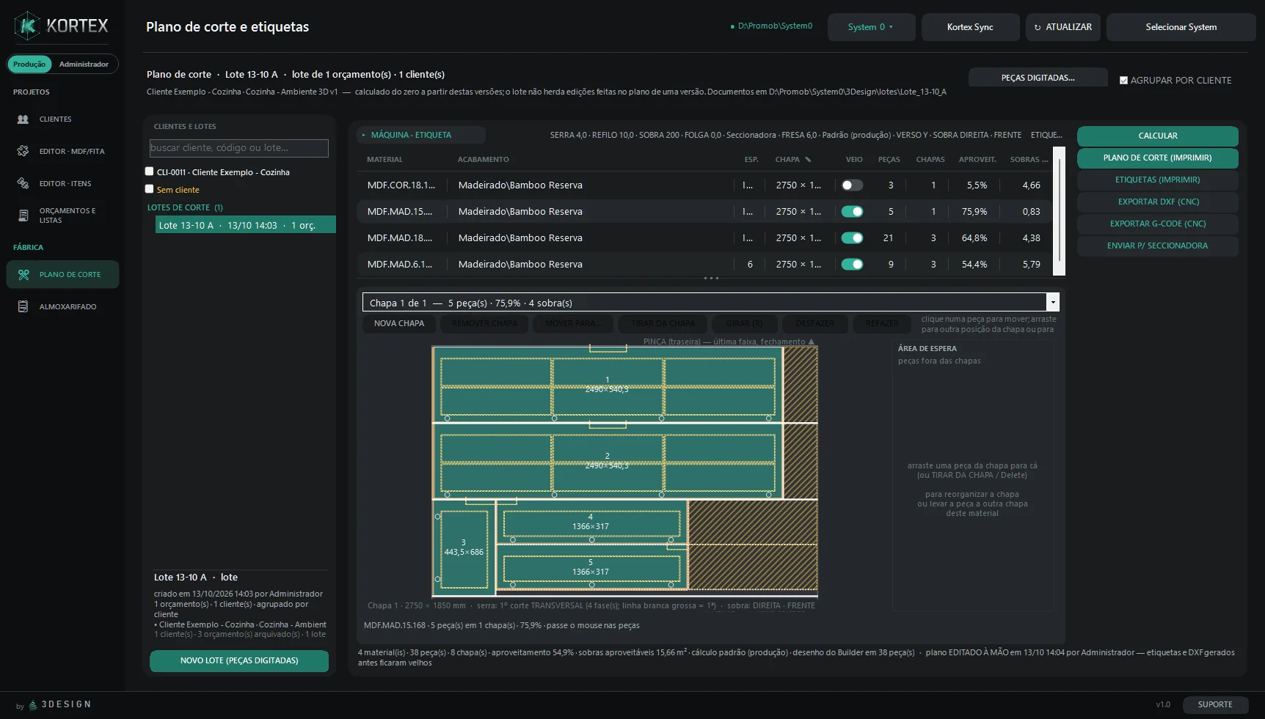Select piece 3 (443,5×686) on the sheet
The image size is (1265, 719).
click(x=464, y=547)
